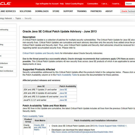Open the Training menu
The width and height of the screenshot is (135, 135).
pyautogui.click(x=82, y=11)
